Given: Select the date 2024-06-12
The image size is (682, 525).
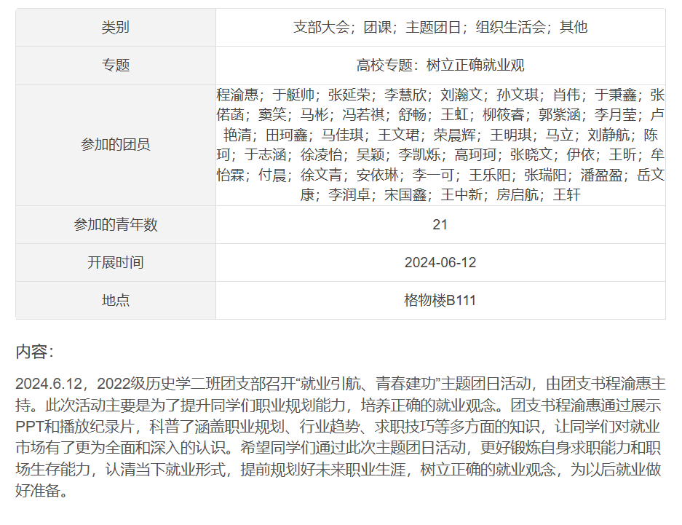Looking at the screenshot, I should click(440, 263).
